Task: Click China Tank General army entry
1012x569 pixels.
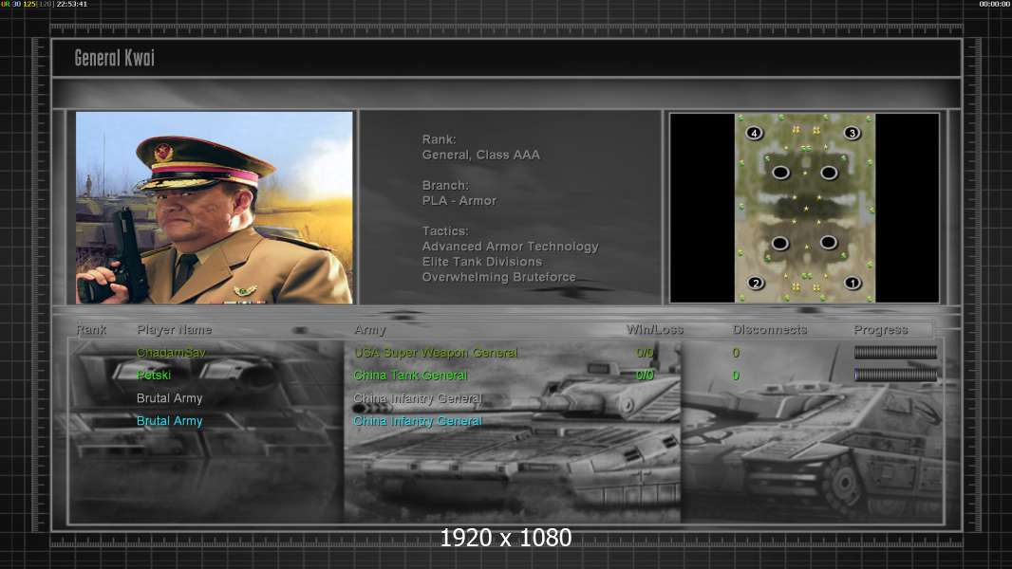Action: point(410,375)
